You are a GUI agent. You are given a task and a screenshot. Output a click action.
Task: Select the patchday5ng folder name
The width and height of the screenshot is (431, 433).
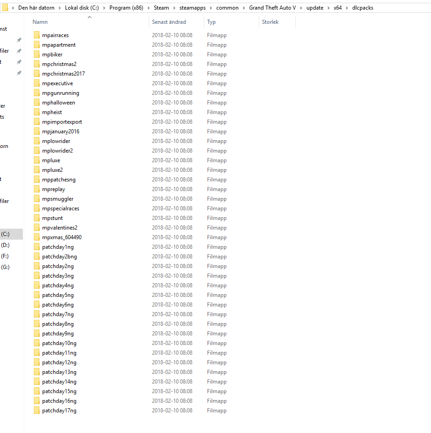(58, 295)
